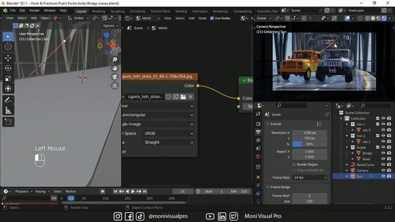Switch perspective/orthographic grid icon
Screen dimensions: 395x222
pos(115,86)
